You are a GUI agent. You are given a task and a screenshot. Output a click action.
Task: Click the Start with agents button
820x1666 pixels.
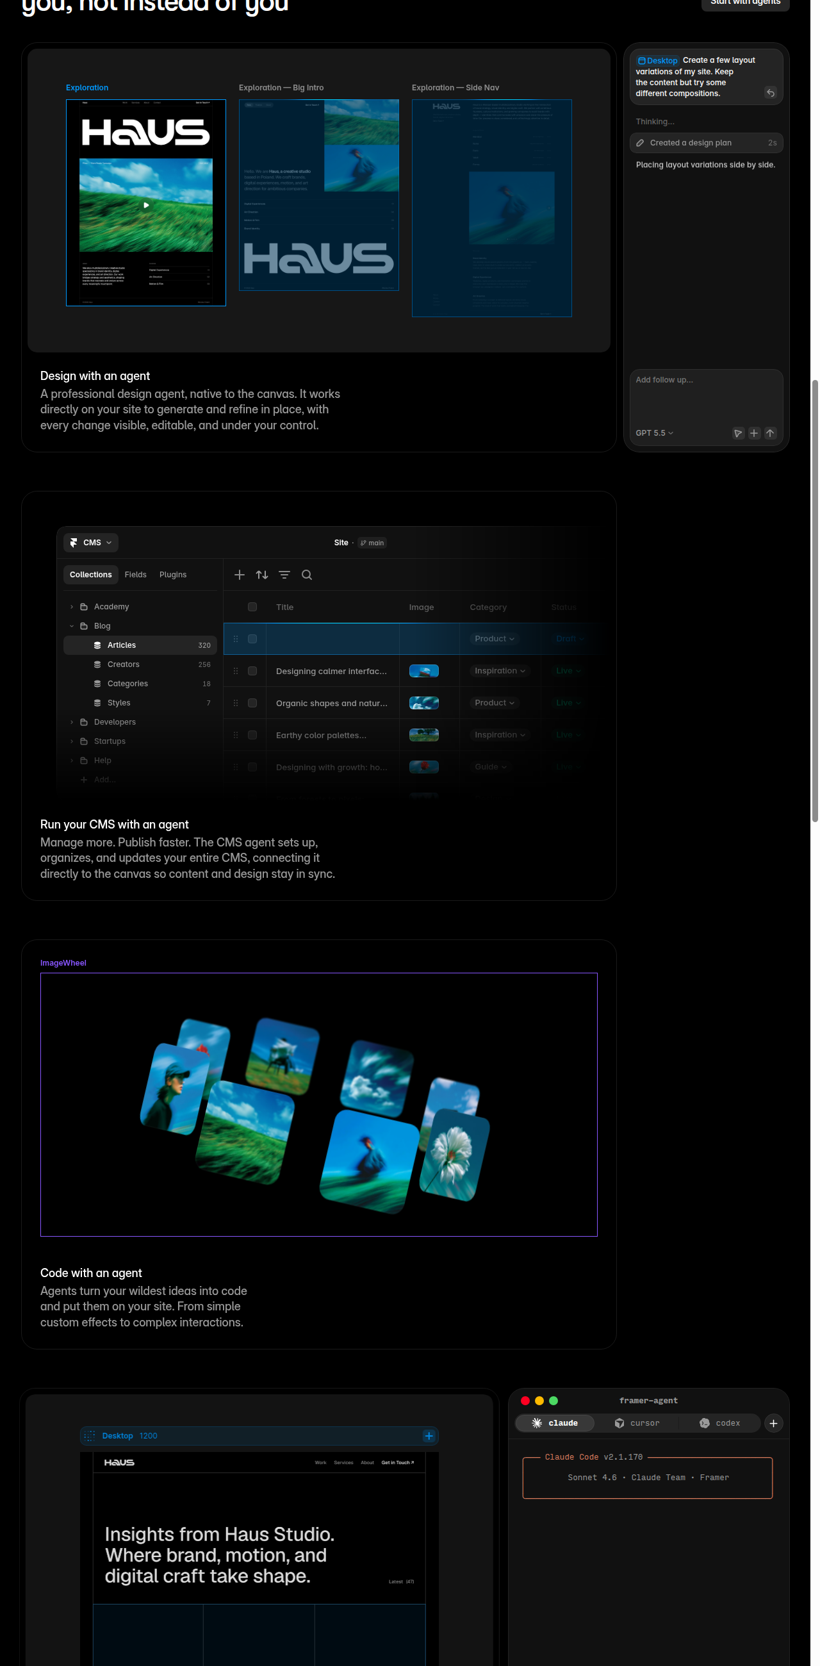coord(746,3)
